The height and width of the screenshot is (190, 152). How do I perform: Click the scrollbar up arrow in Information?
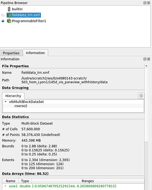pos(146,66)
